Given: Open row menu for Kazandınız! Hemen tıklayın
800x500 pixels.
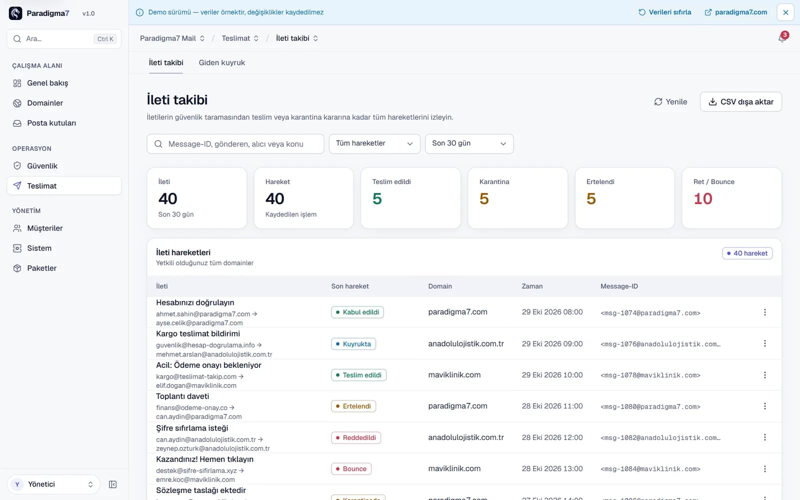Looking at the screenshot, I should coord(764,469).
